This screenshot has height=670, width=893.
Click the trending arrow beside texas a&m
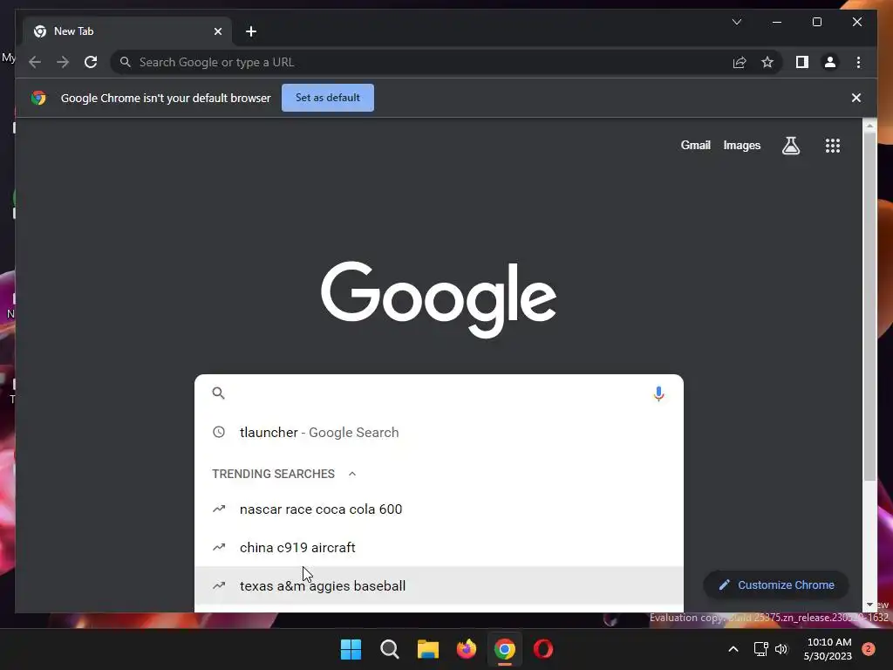point(219,585)
